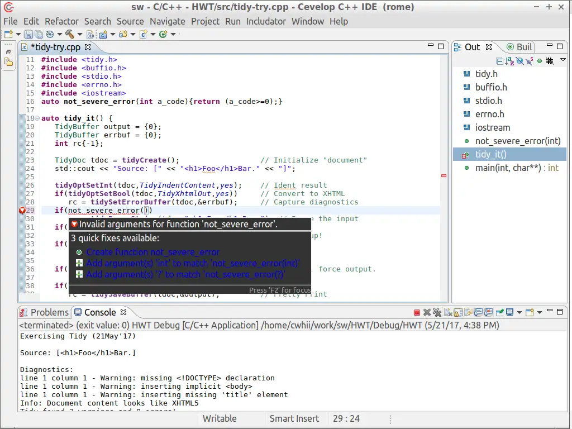The width and height of the screenshot is (572, 429).
Task: Collapse all items in Outline view
Action: (499, 61)
